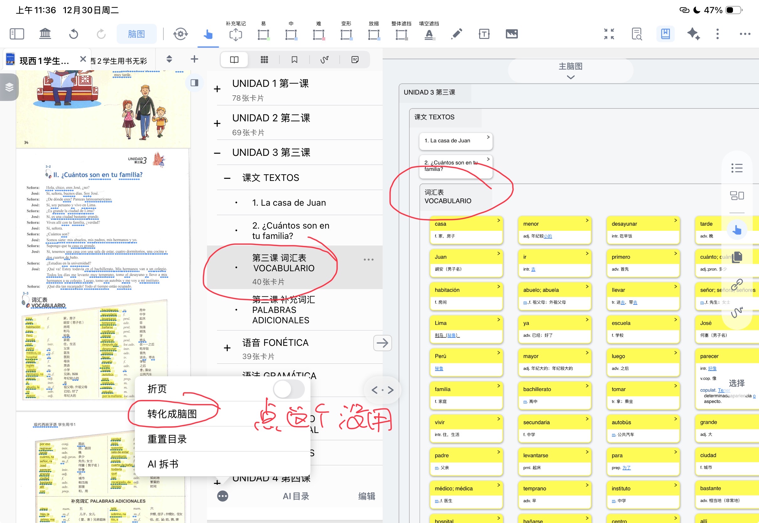
Task: Switch to the bookmark tab
Action: [x=294, y=60]
